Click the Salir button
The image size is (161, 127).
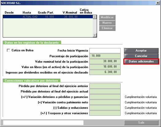tap(141, 123)
